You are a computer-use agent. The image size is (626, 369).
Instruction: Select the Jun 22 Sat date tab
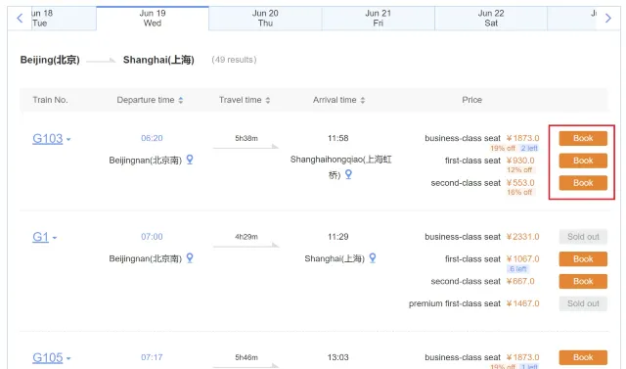tap(491, 18)
